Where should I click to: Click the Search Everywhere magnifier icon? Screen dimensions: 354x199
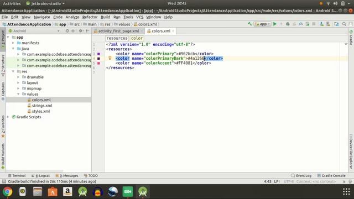pos(344,24)
